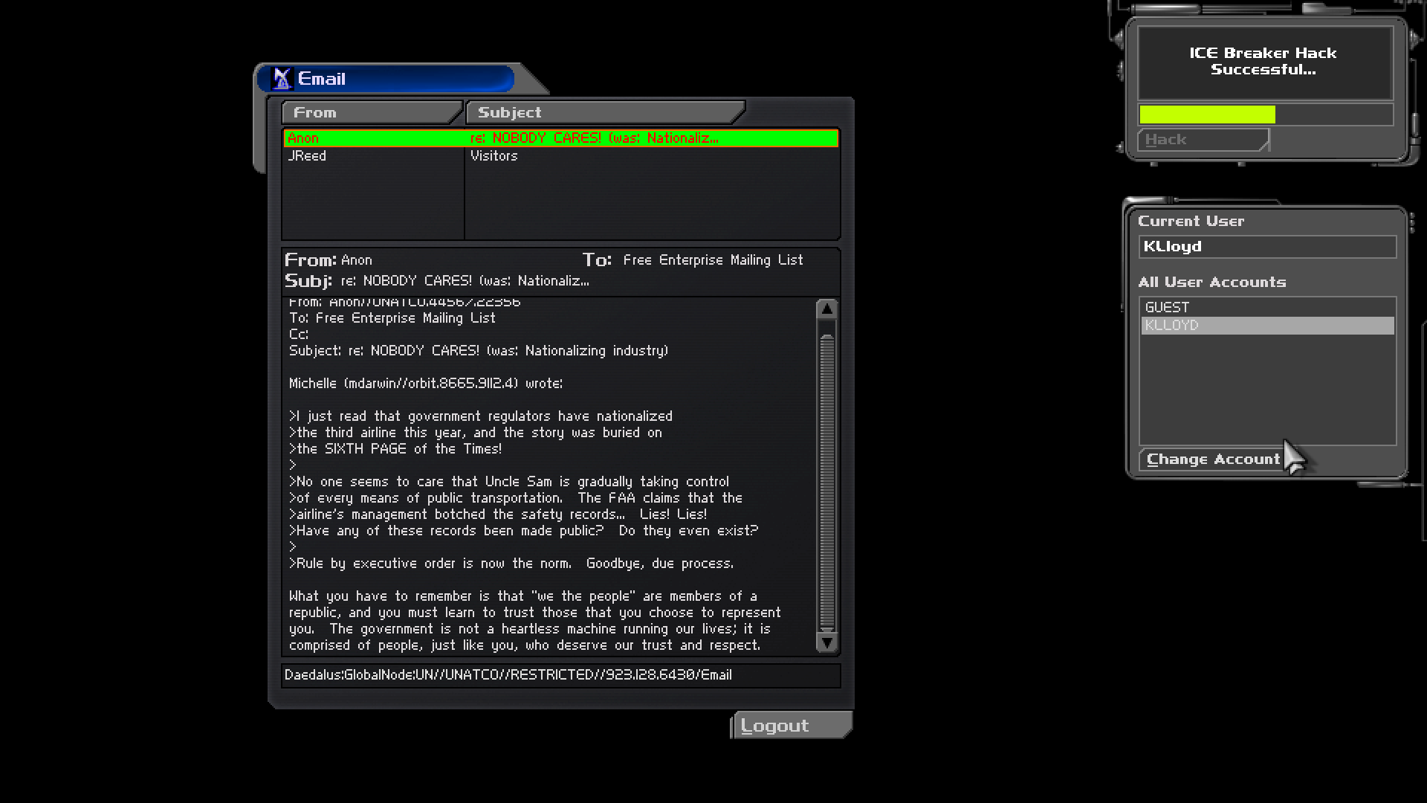
Task: Click the ICE Breaker Hack Successful message
Action: 1263,62
